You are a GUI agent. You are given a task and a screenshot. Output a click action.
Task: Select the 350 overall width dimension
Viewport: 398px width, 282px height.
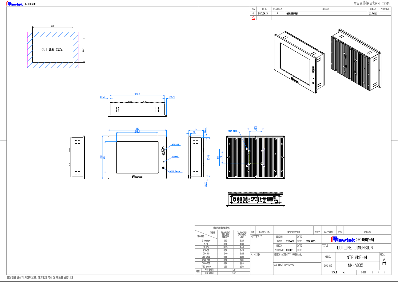click(x=137, y=129)
